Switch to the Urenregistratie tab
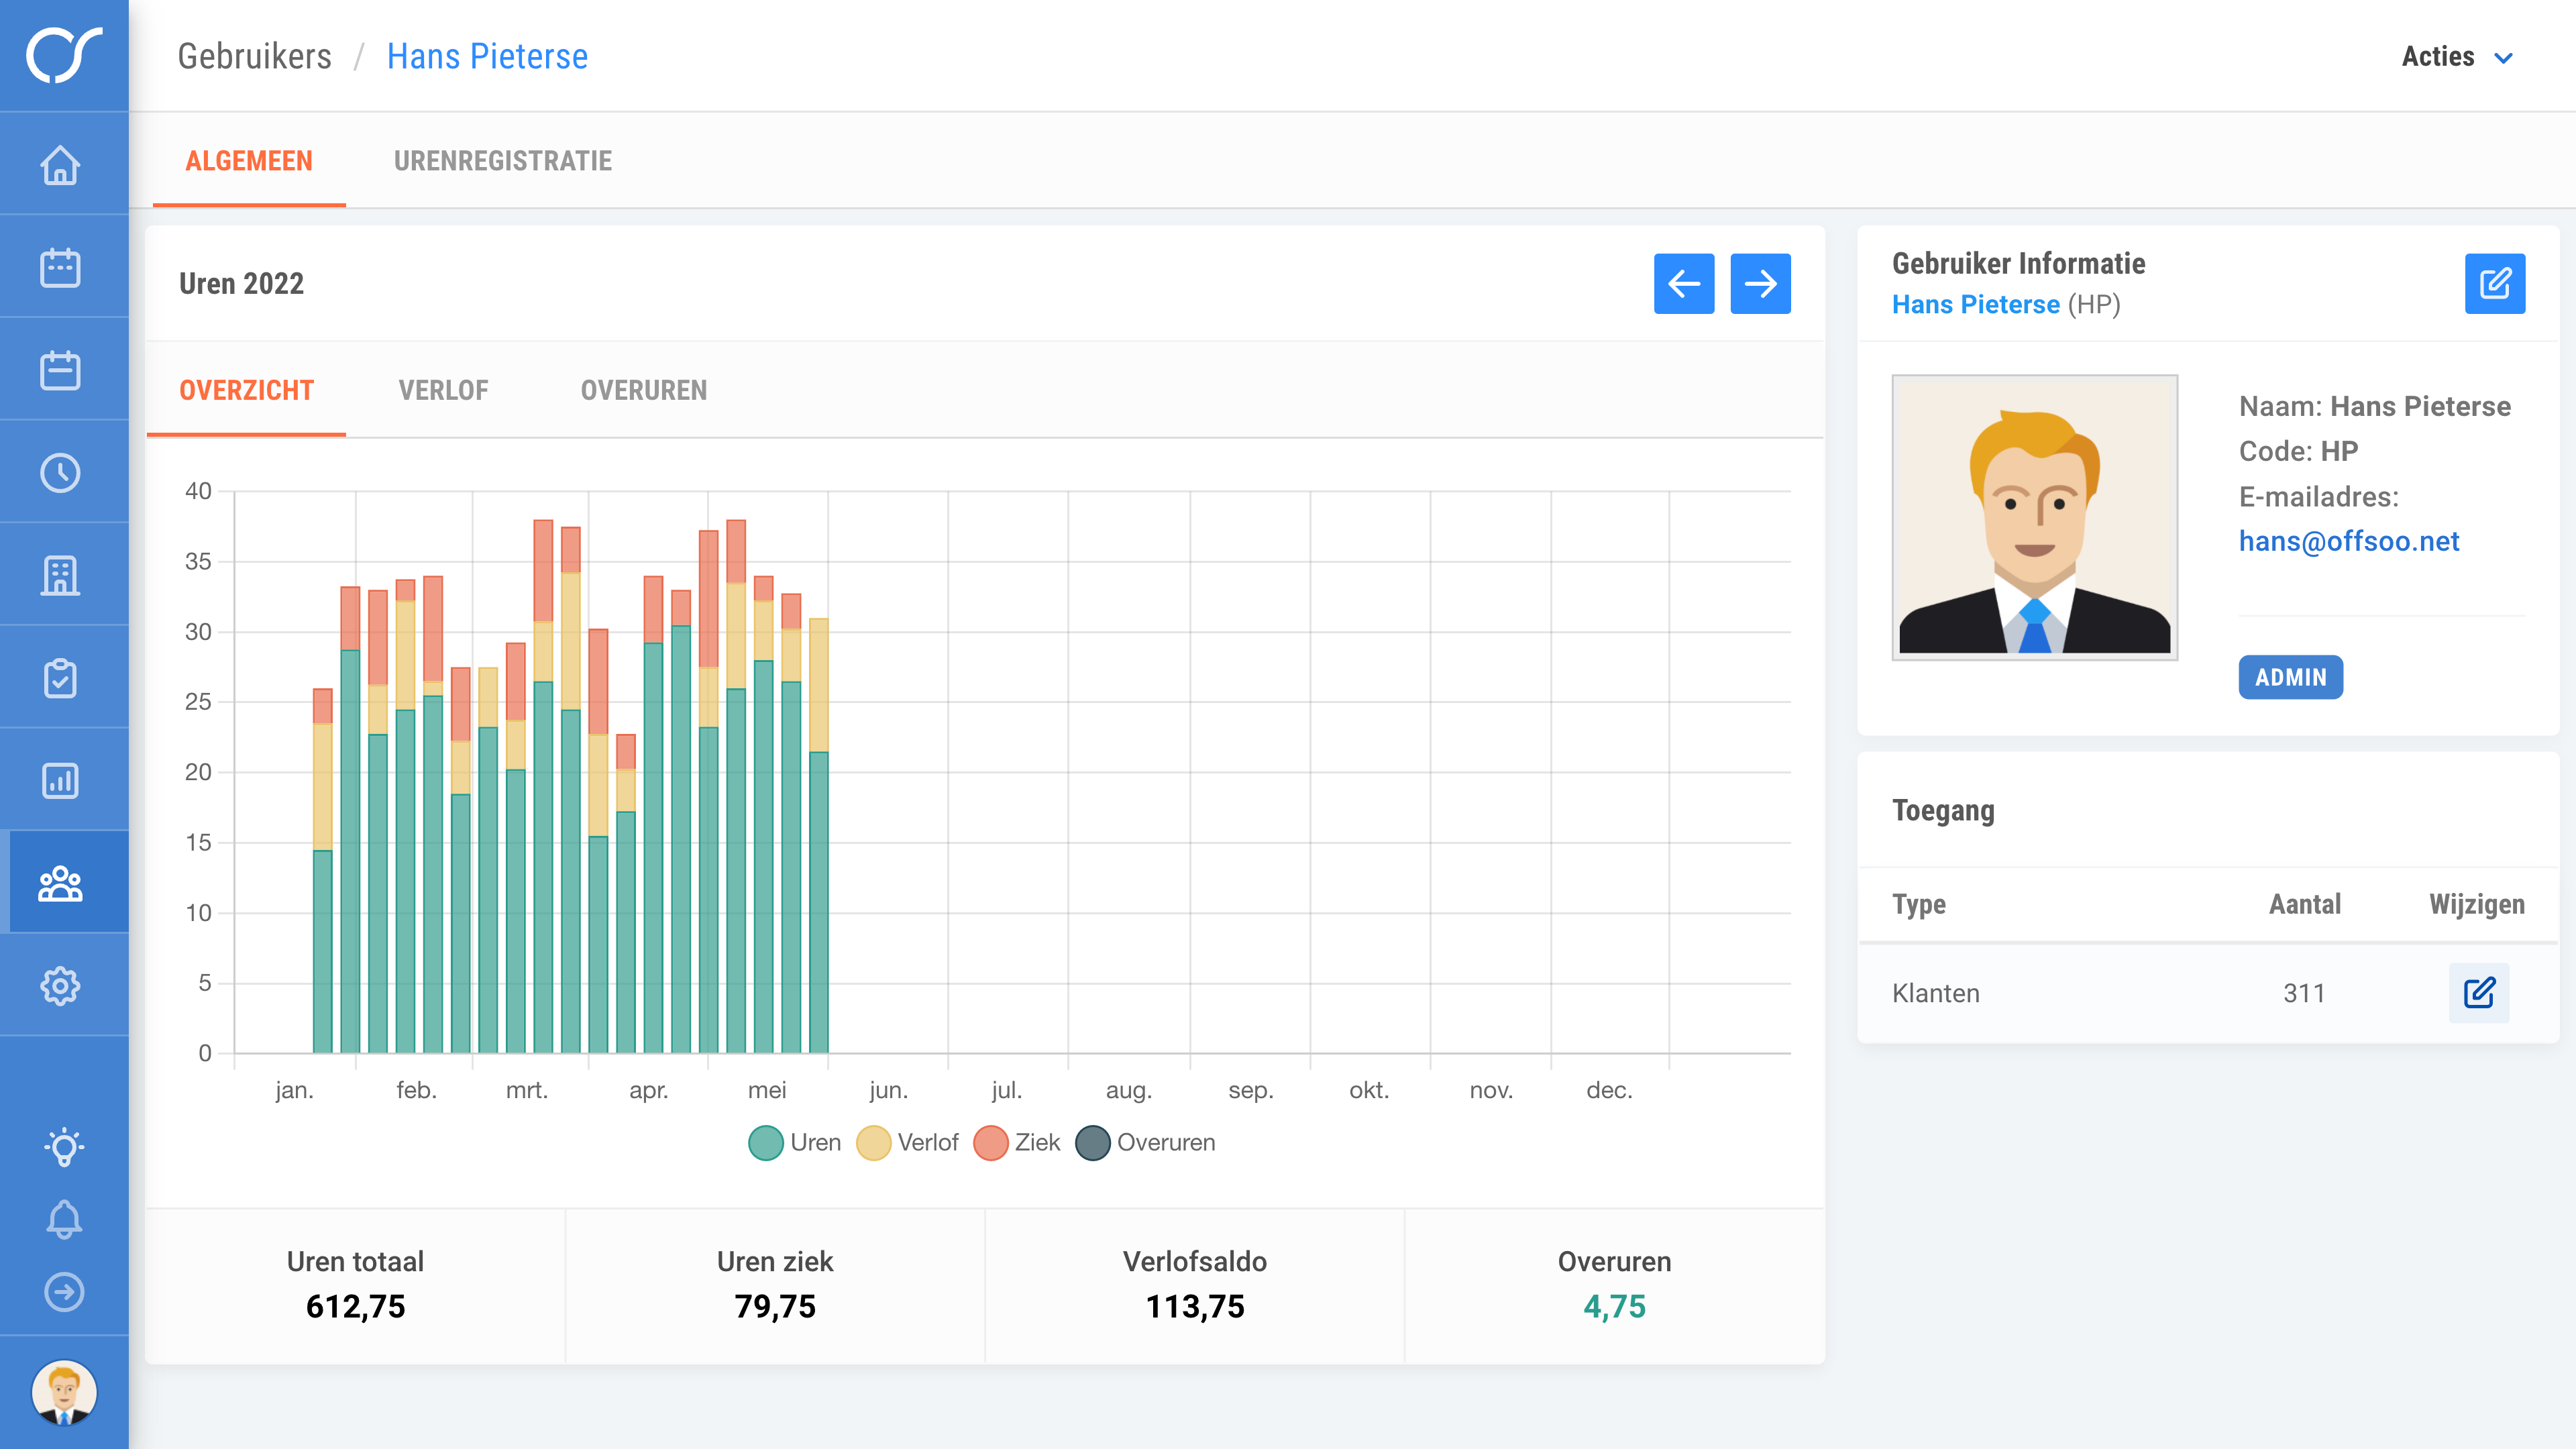The width and height of the screenshot is (2576, 1449). tap(502, 161)
